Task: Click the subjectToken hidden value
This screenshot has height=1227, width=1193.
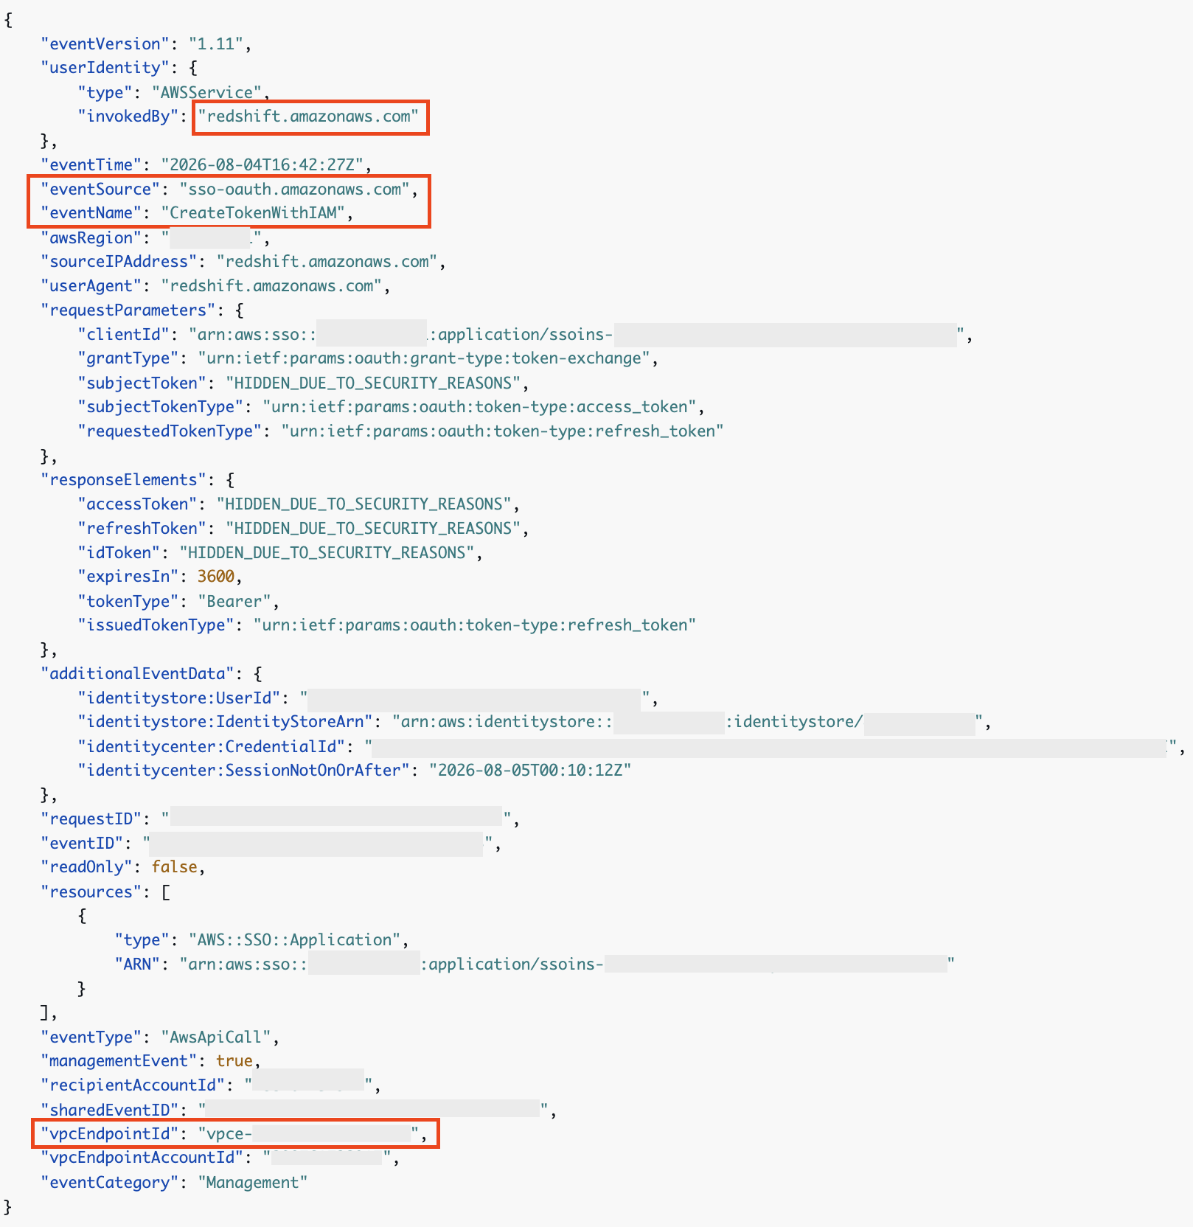Action: [373, 383]
